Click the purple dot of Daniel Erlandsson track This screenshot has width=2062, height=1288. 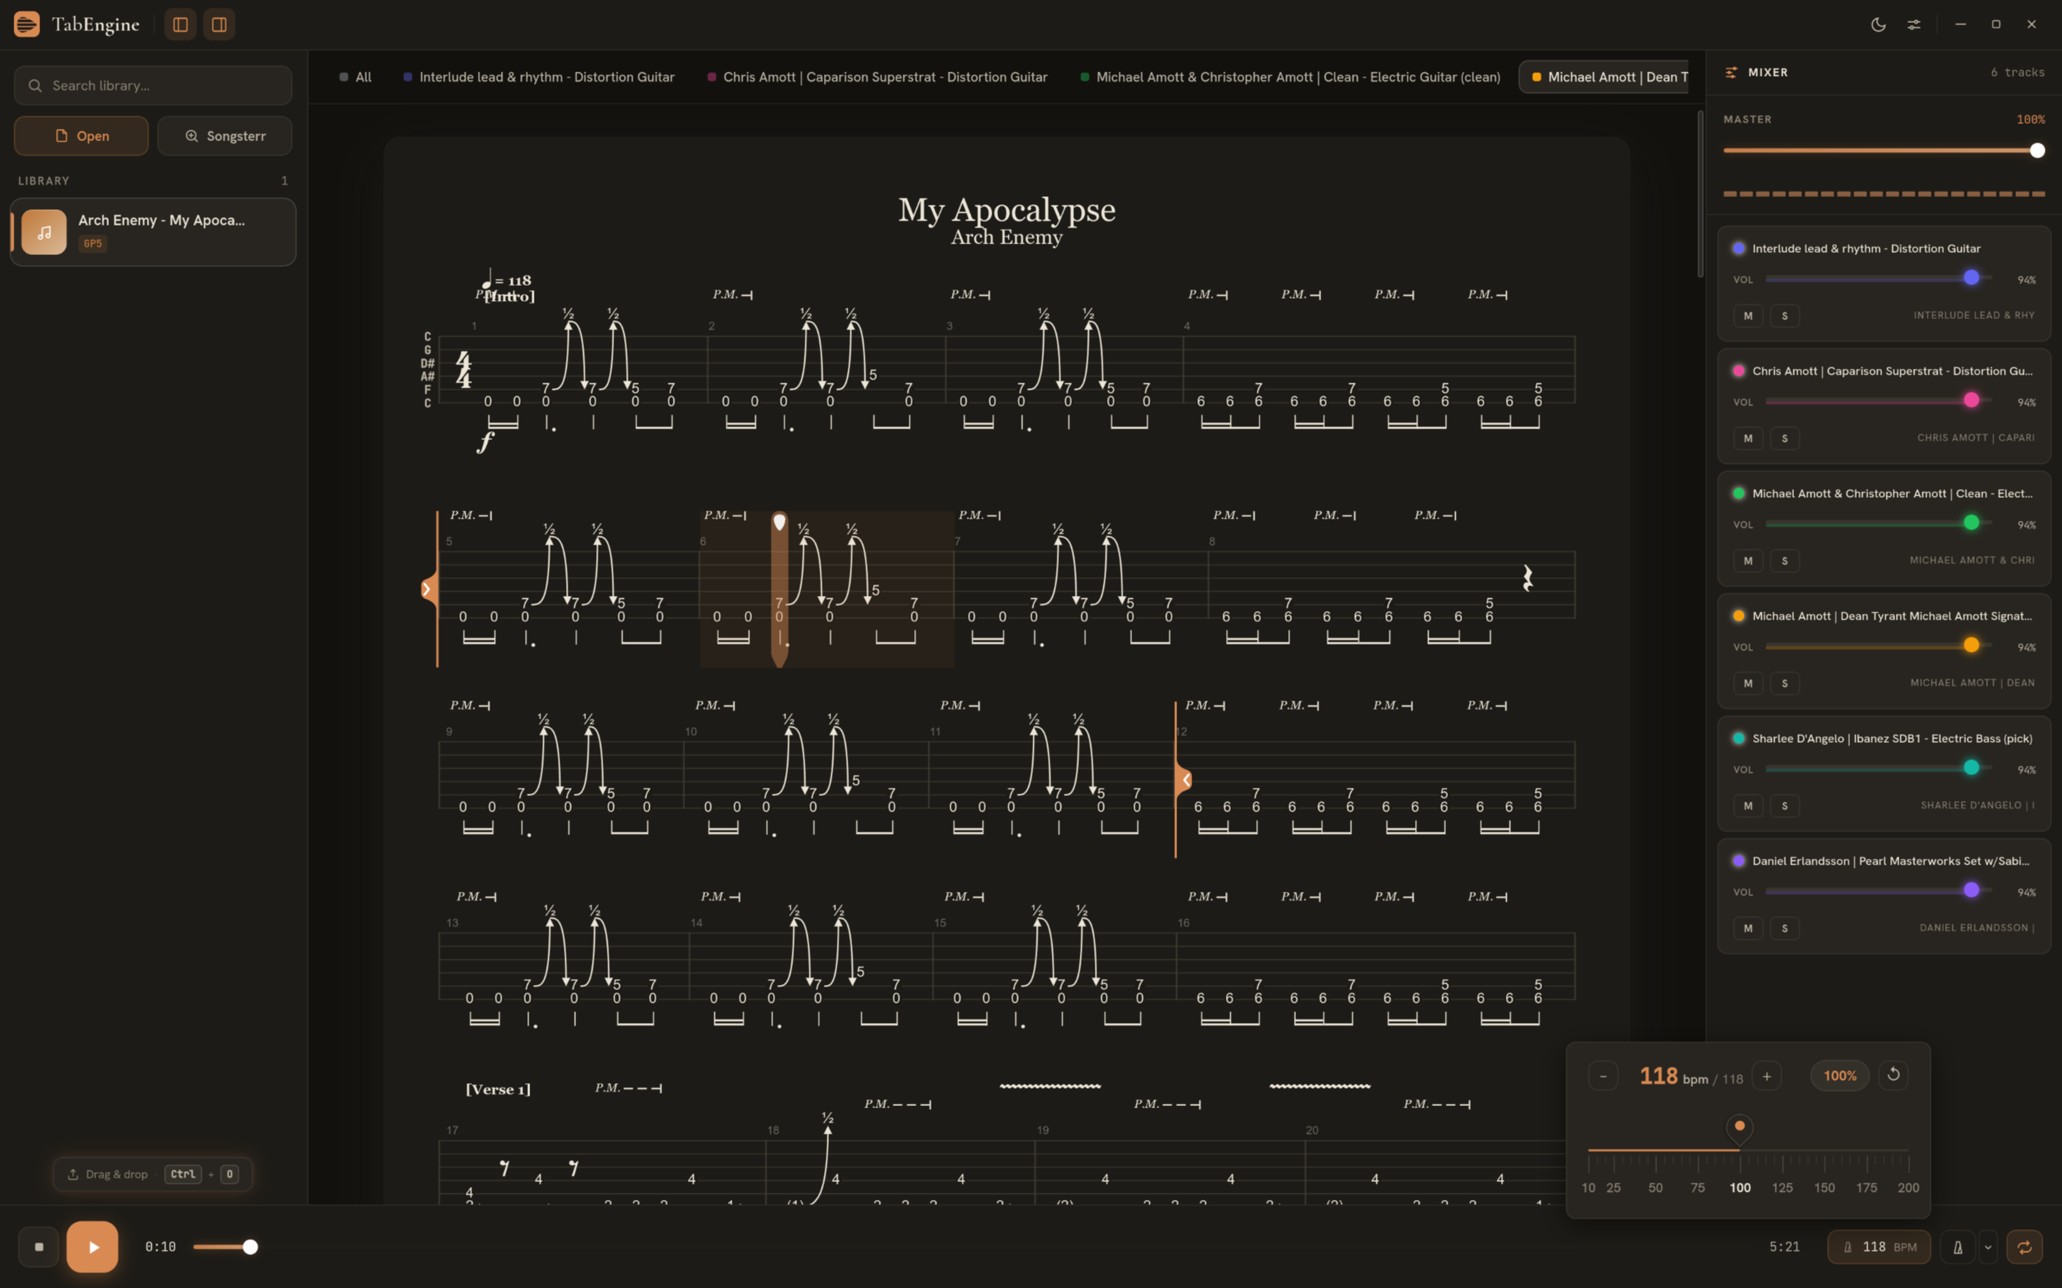pos(1738,861)
